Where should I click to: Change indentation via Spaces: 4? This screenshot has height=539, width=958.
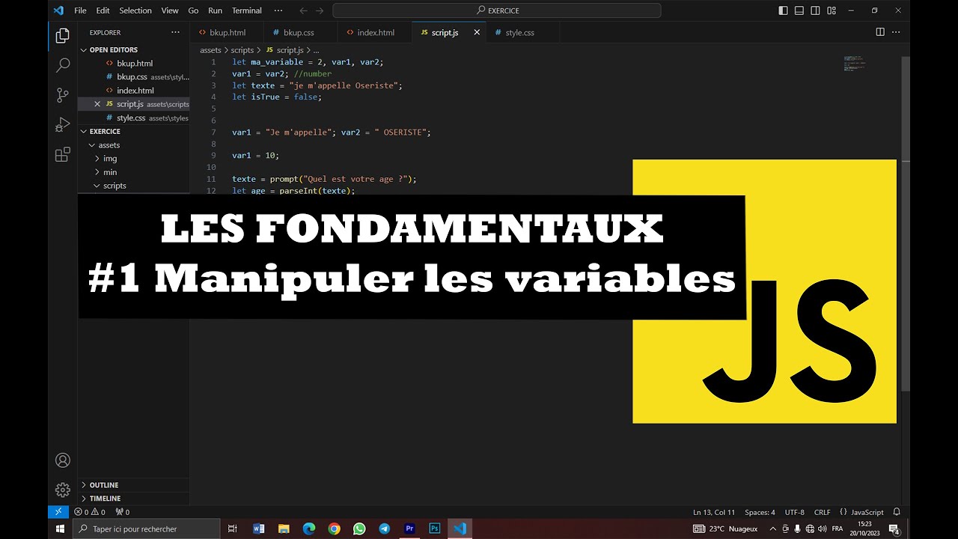coord(760,512)
